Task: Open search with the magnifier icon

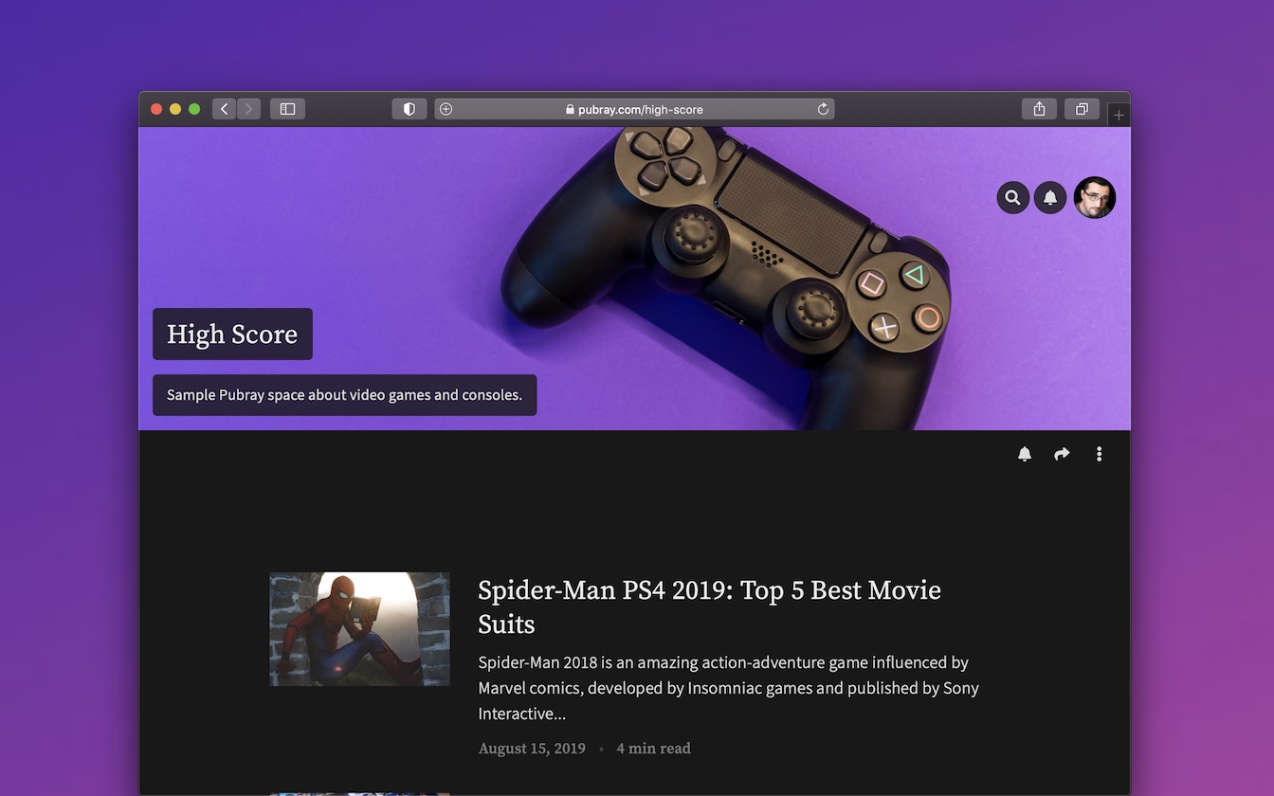Action: pos(1012,197)
